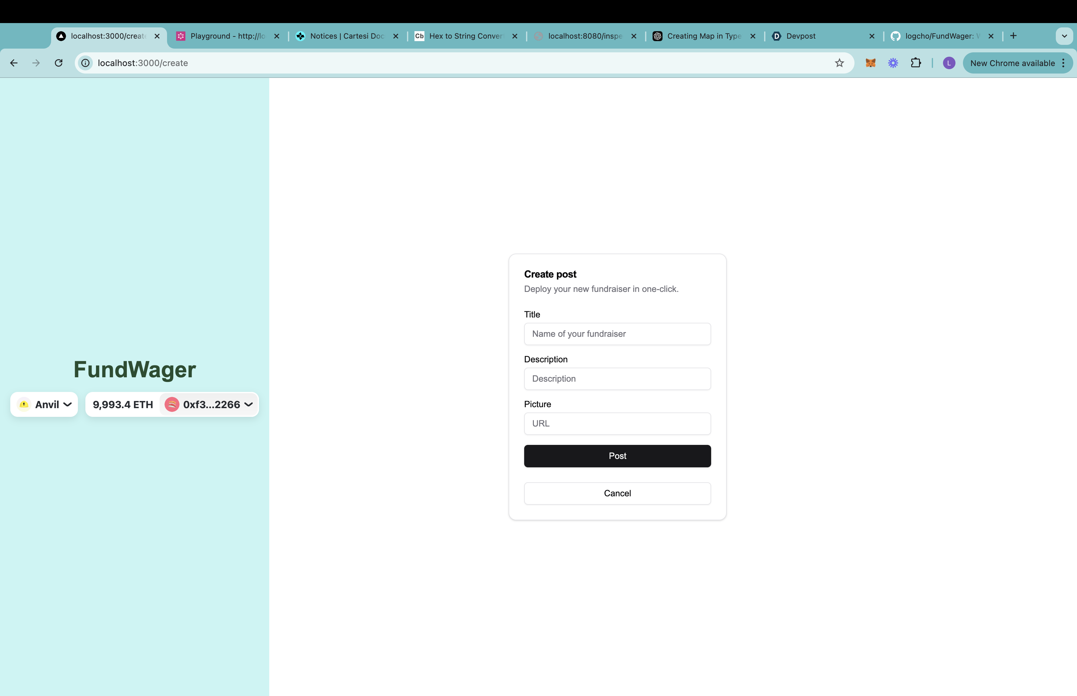Switch to Notices Cartesi Docs tab
The width and height of the screenshot is (1077, 696).
pyautogui.click(x=347, y=36)
